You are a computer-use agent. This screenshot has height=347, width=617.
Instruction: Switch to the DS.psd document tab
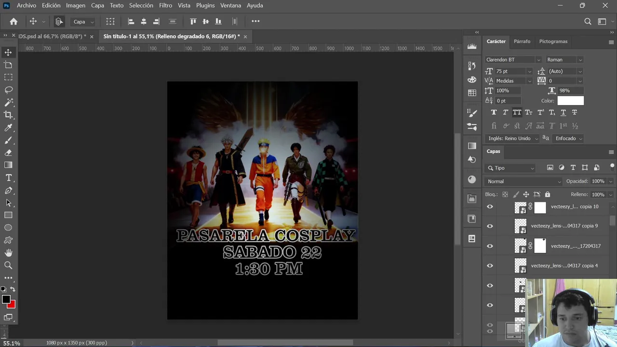coord(52,36)
